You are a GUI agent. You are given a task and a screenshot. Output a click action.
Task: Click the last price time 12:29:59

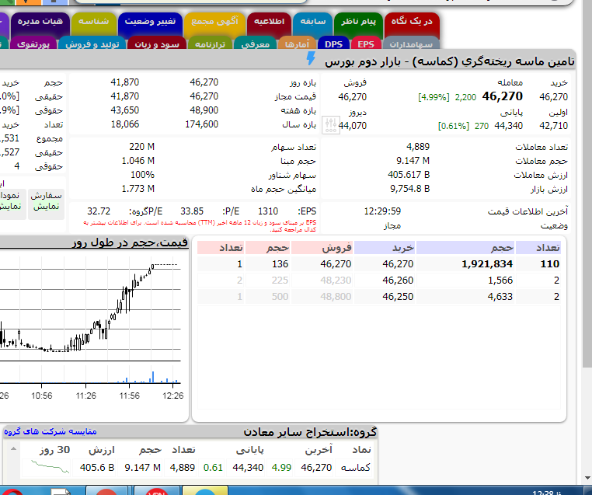[382, 211]
